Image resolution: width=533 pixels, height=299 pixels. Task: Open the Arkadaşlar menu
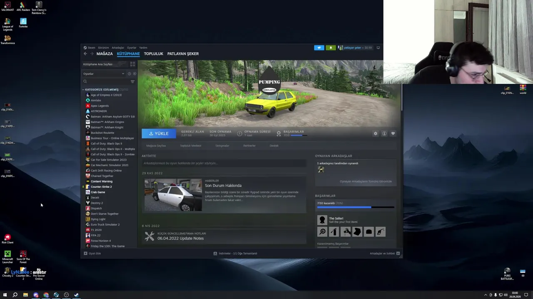click(x=118, y=48)
